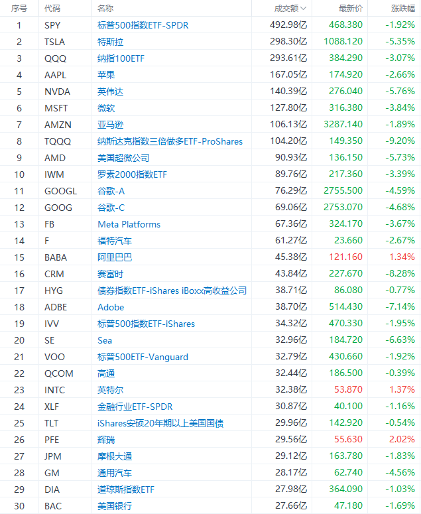This screenshot has width=421, height=514.
Task: Click latest price 55.630
Action: tap(348, 439)
